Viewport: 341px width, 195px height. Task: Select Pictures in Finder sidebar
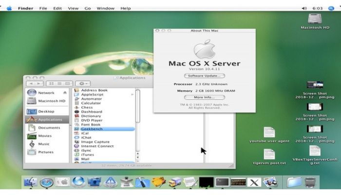(47, 152)
